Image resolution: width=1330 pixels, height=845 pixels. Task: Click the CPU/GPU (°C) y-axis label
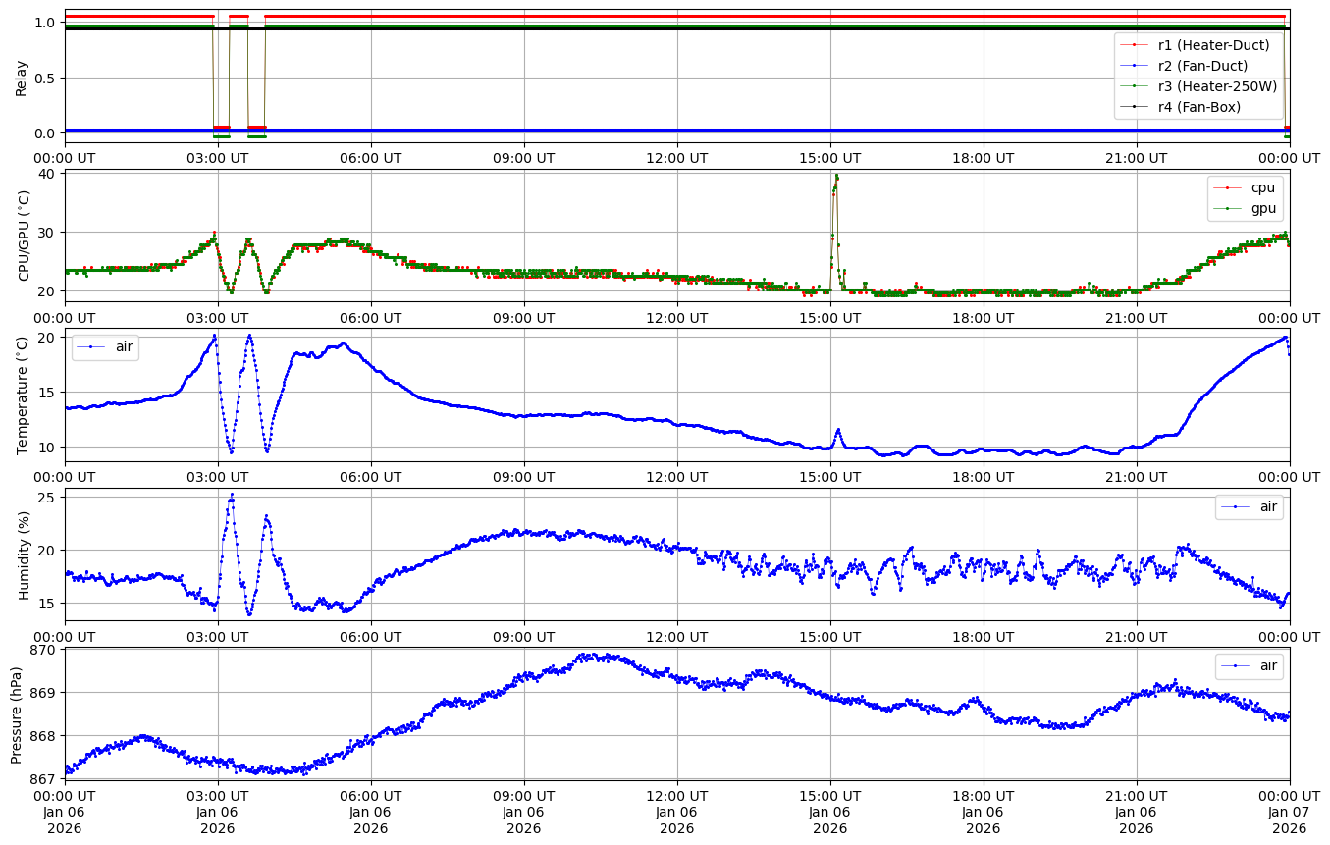(x=24, y=236)
